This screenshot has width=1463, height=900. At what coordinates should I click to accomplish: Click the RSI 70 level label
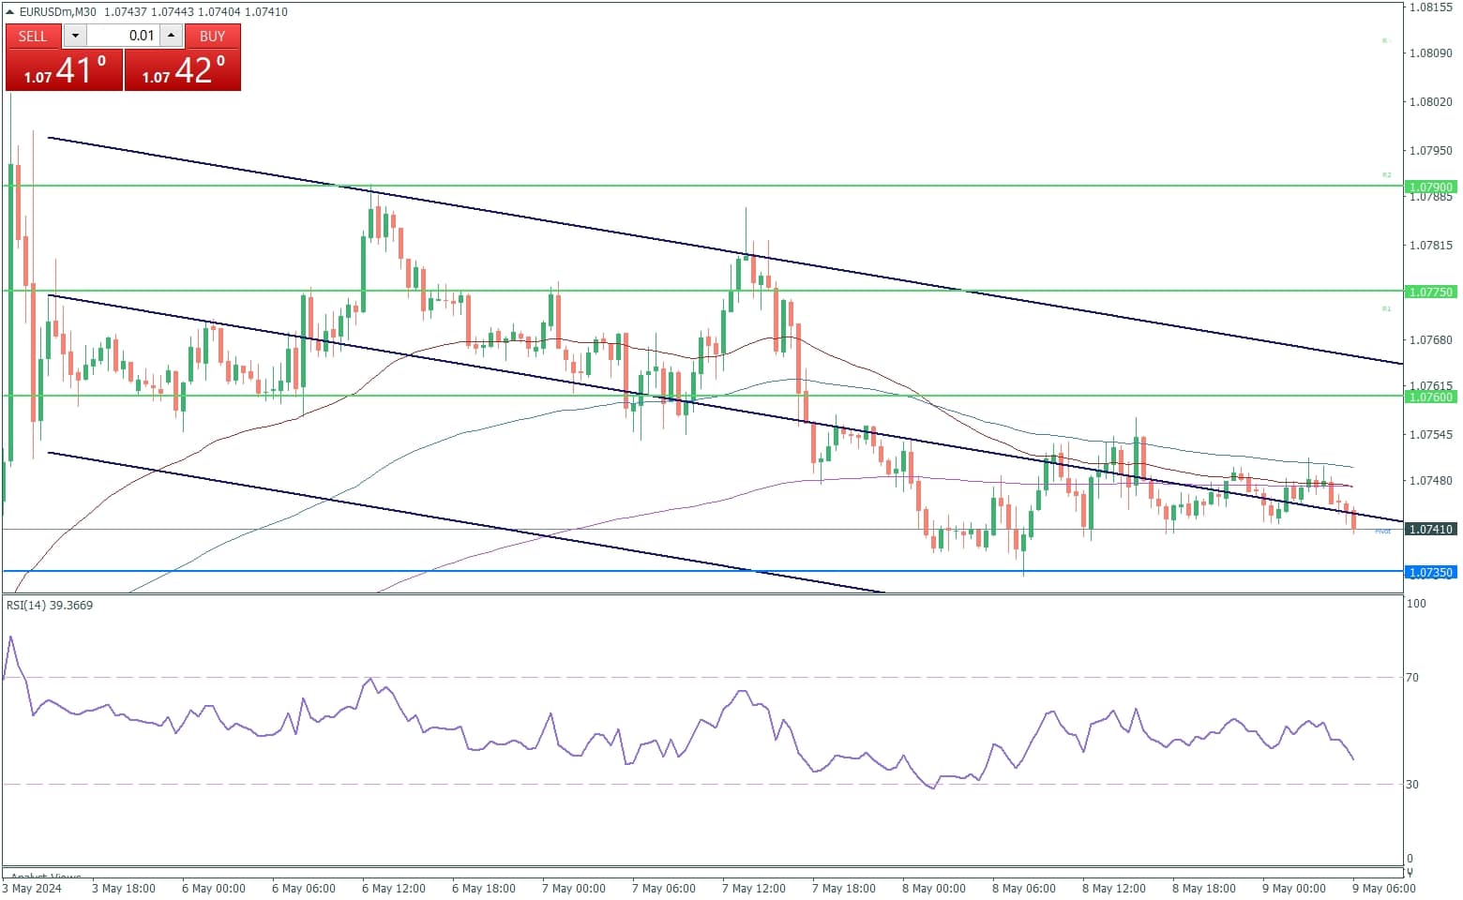pyautogui.click(x=1412, y=677)
